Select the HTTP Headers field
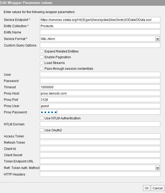The height and width of the screenshot is (193, 165). pyautogui.click(x=100, y=174)
